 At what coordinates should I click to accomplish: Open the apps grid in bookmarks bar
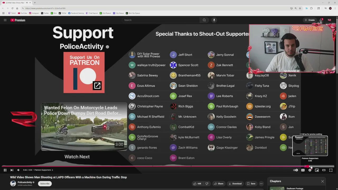coord(3,13)
